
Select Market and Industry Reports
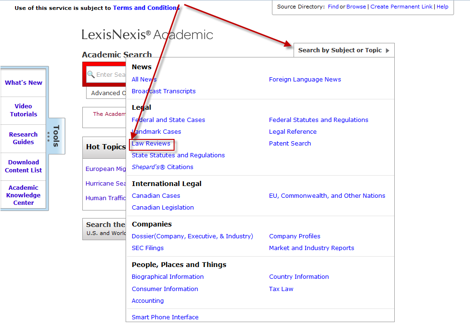coord(311,248)
